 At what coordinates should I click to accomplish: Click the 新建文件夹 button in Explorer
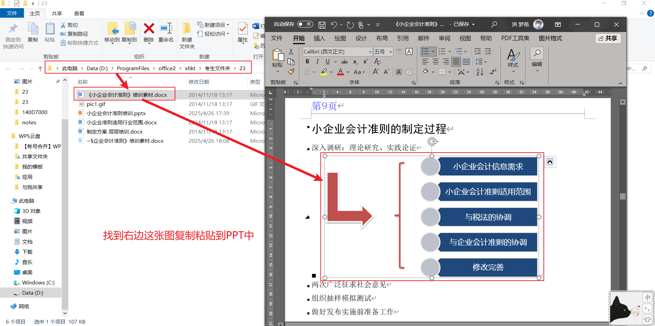[x=187, y=36]
